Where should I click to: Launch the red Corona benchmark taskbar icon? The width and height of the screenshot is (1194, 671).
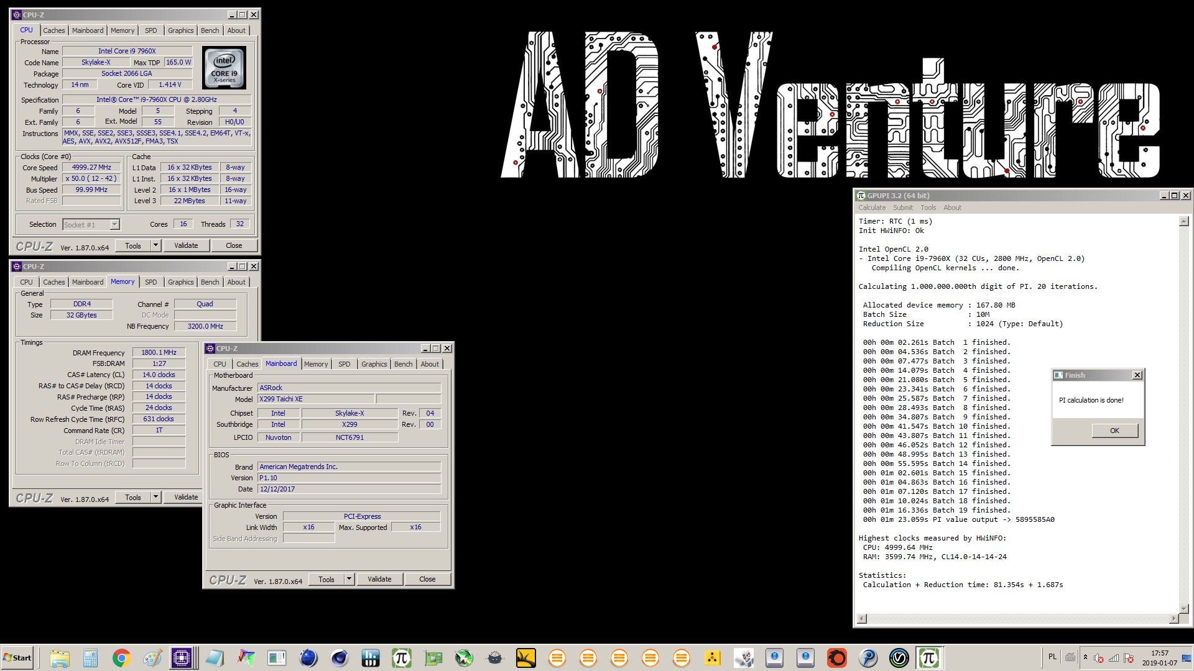pyautogui.click(x=837, y=658)
